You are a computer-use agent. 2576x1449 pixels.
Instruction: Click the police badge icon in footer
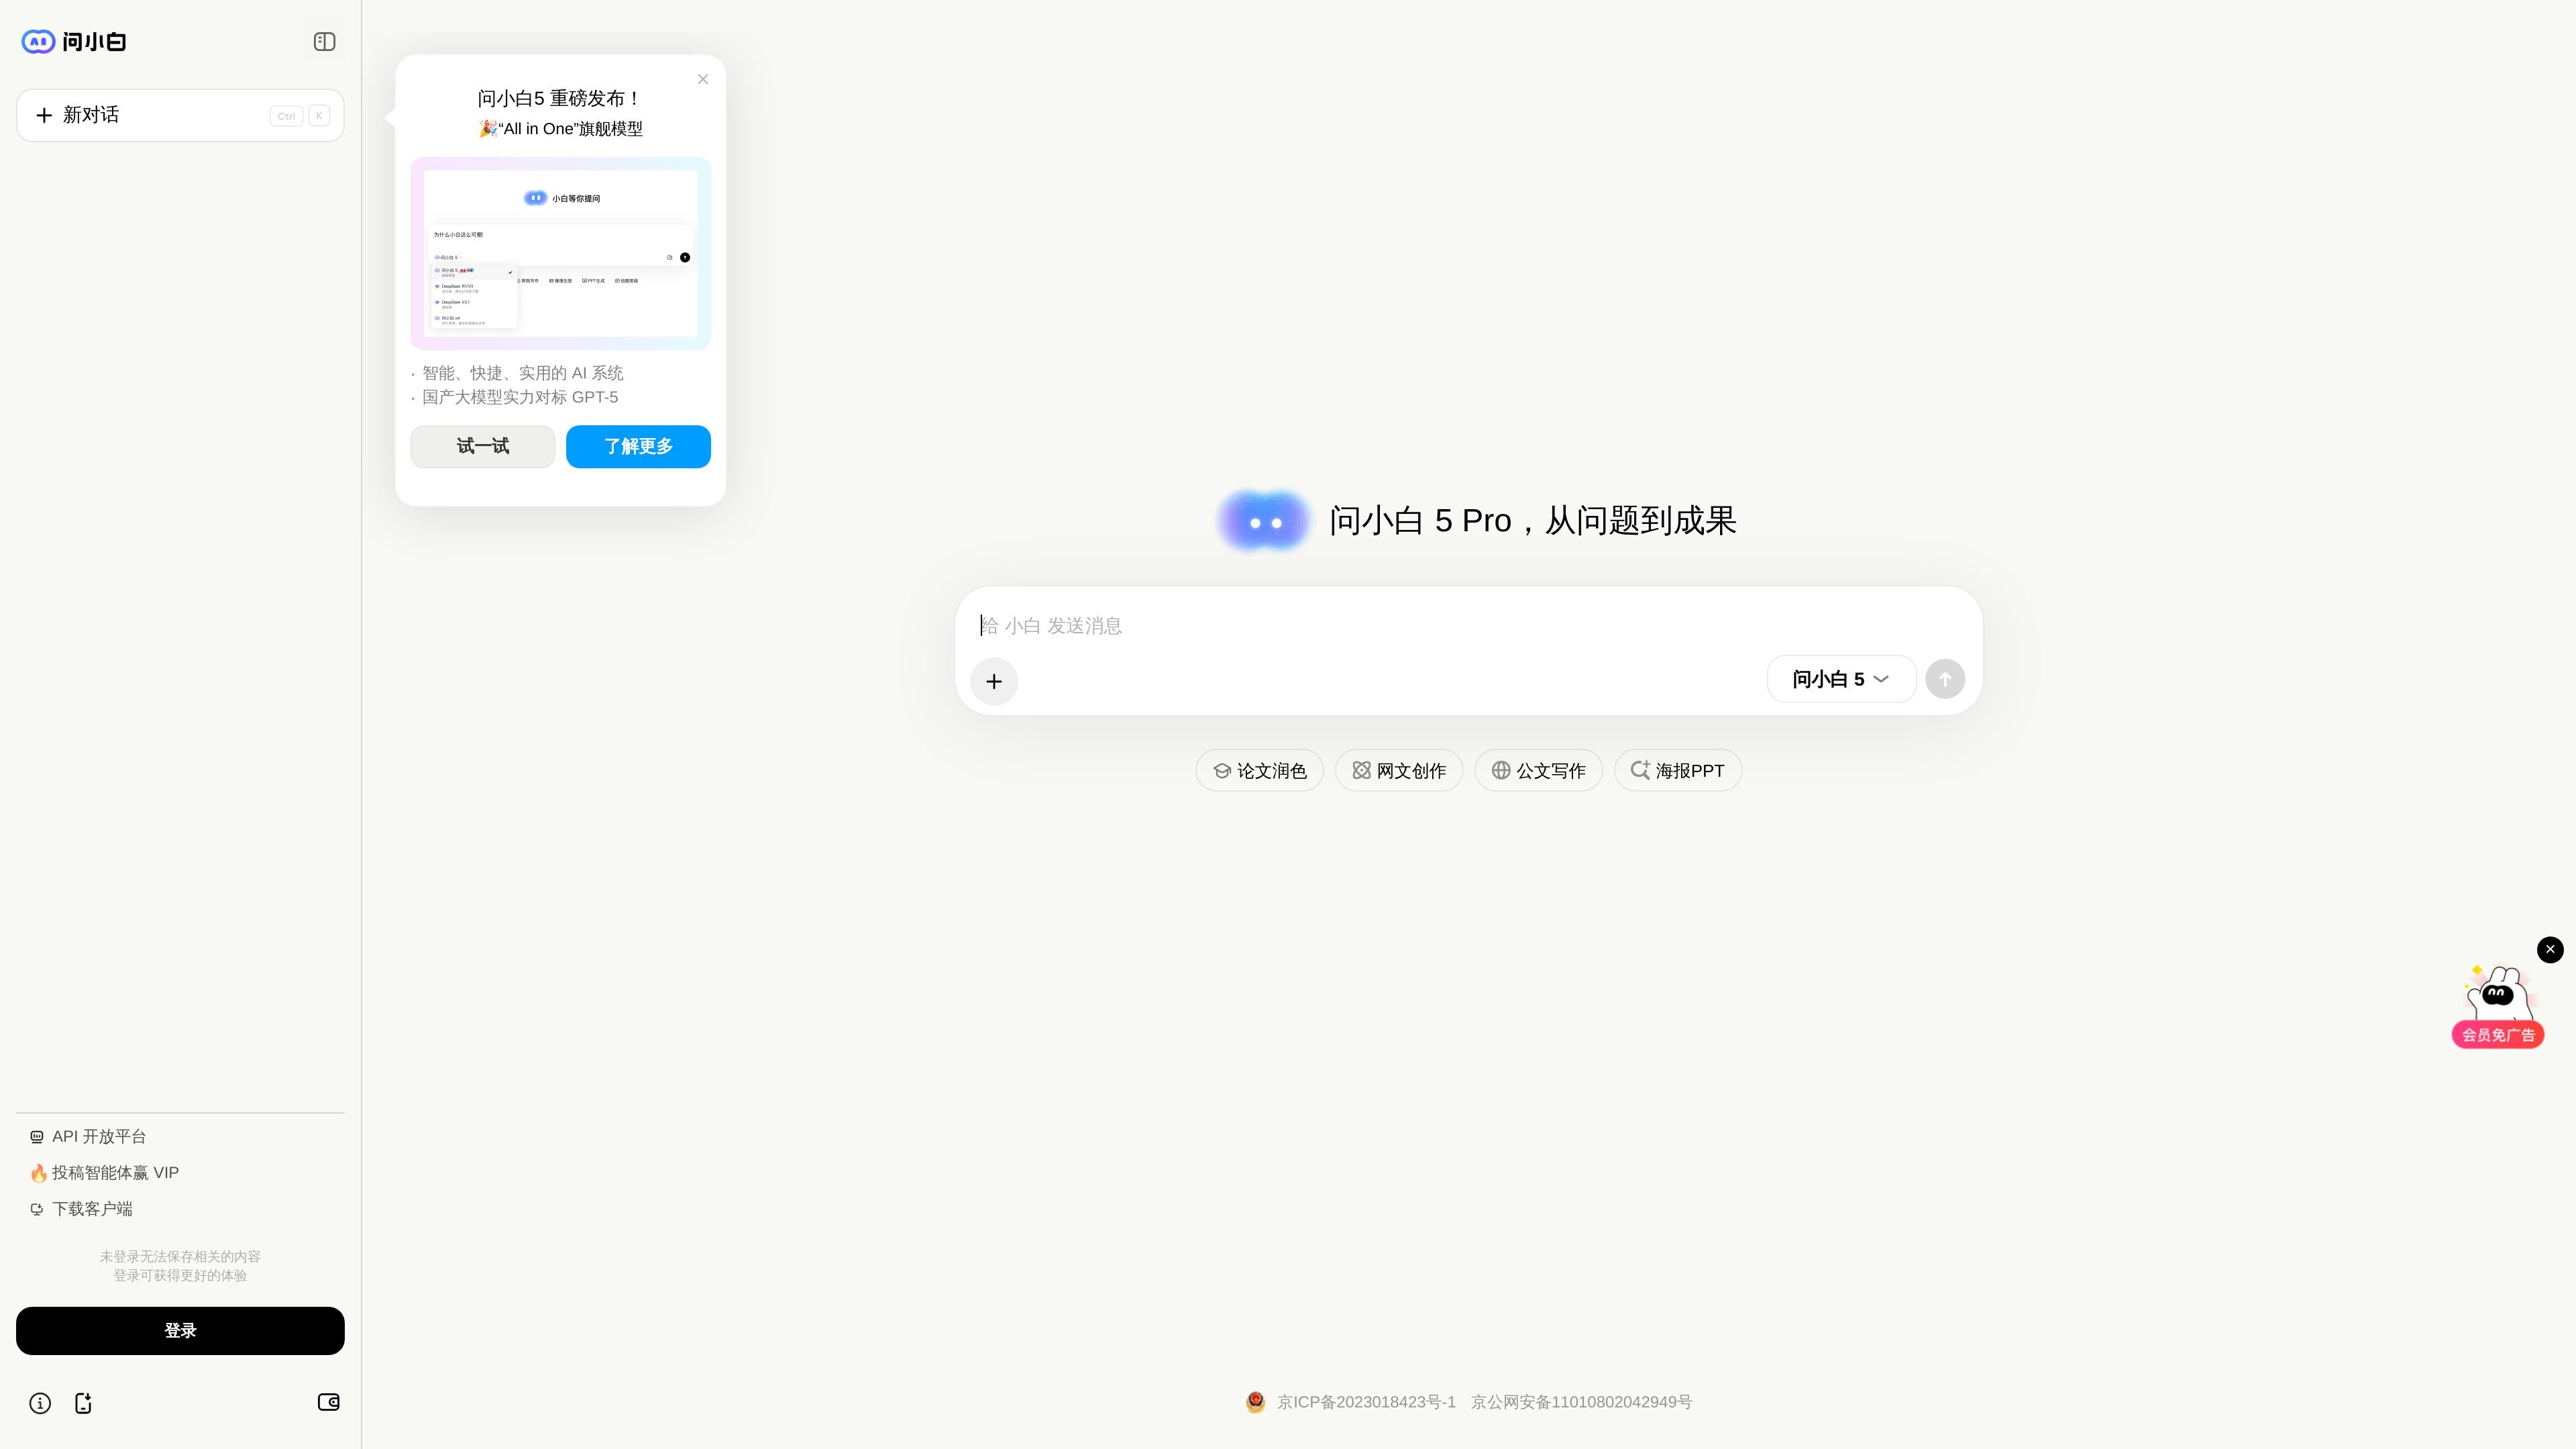point(1255,1402)
